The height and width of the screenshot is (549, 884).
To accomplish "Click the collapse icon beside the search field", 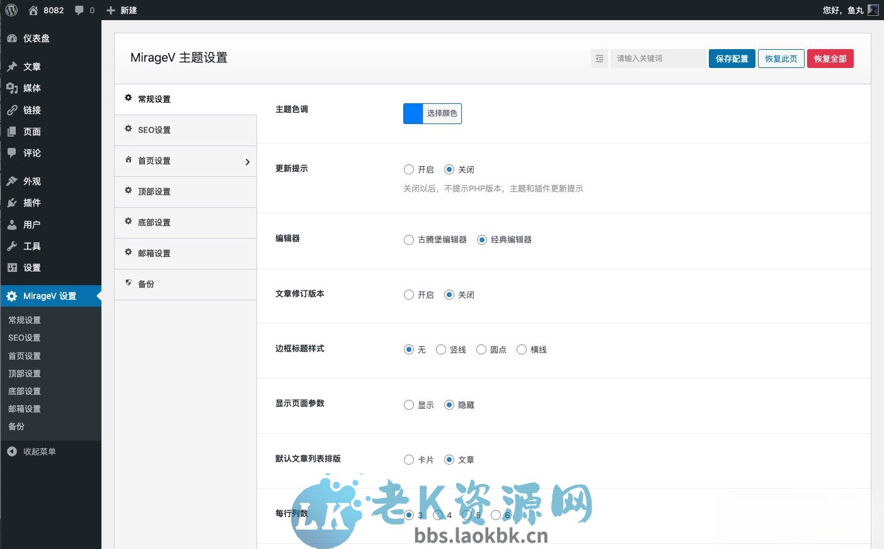I will coord(599,58).
